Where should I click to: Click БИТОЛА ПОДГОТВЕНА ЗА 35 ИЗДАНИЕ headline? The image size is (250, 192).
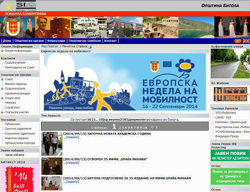(127, 178)
